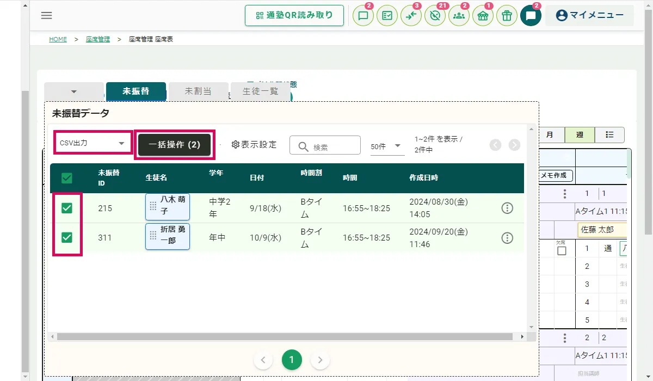This screenshot has height=381, width=653.
Task: Click the メモ作成 button
Action: click(x=555, y=175)
